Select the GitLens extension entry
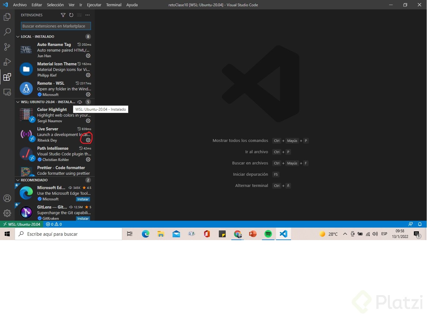 (55, 213)
